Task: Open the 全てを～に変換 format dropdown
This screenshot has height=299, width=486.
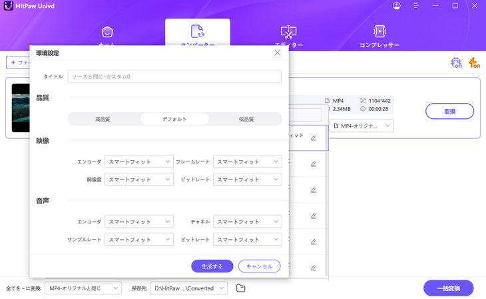Action: [83, 288]
